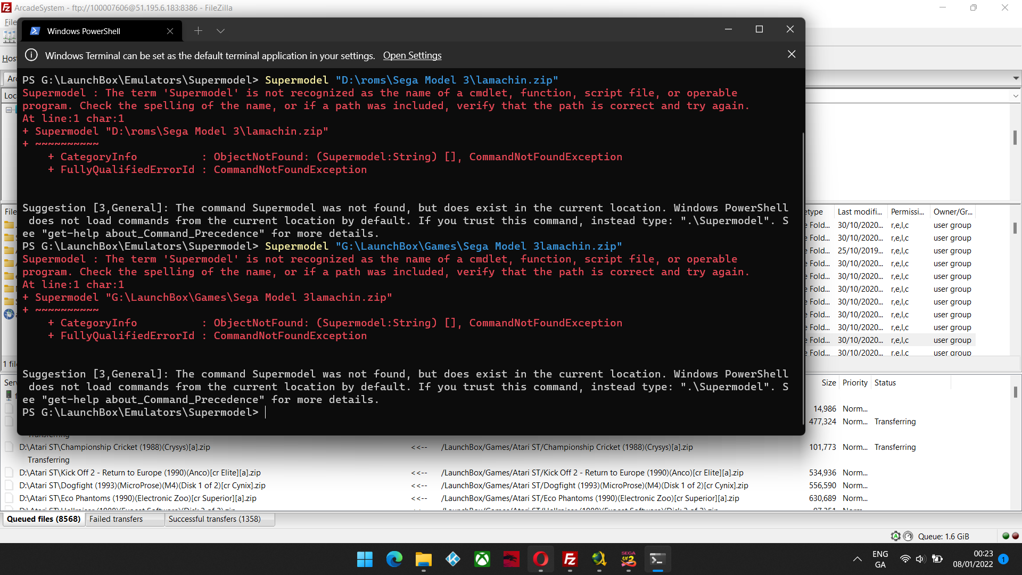Click the Size column header in queue
Screen dimensions: 1022x575
click(828, 383)
